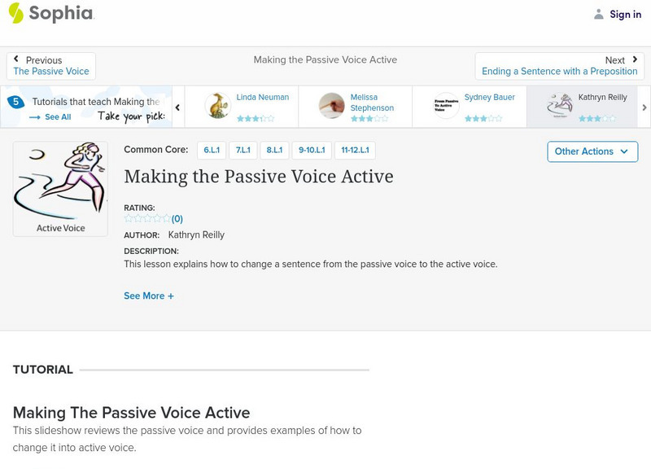Go to Previous: The Passive Voice
This screenshot has width=651, height=469.
tap(51, 66)
